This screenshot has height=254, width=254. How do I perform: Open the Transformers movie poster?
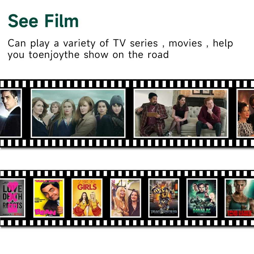[x=164, y=198]
